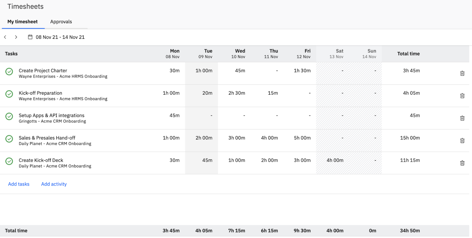Open the Create Project Charter task name

[x=43, y=71]
